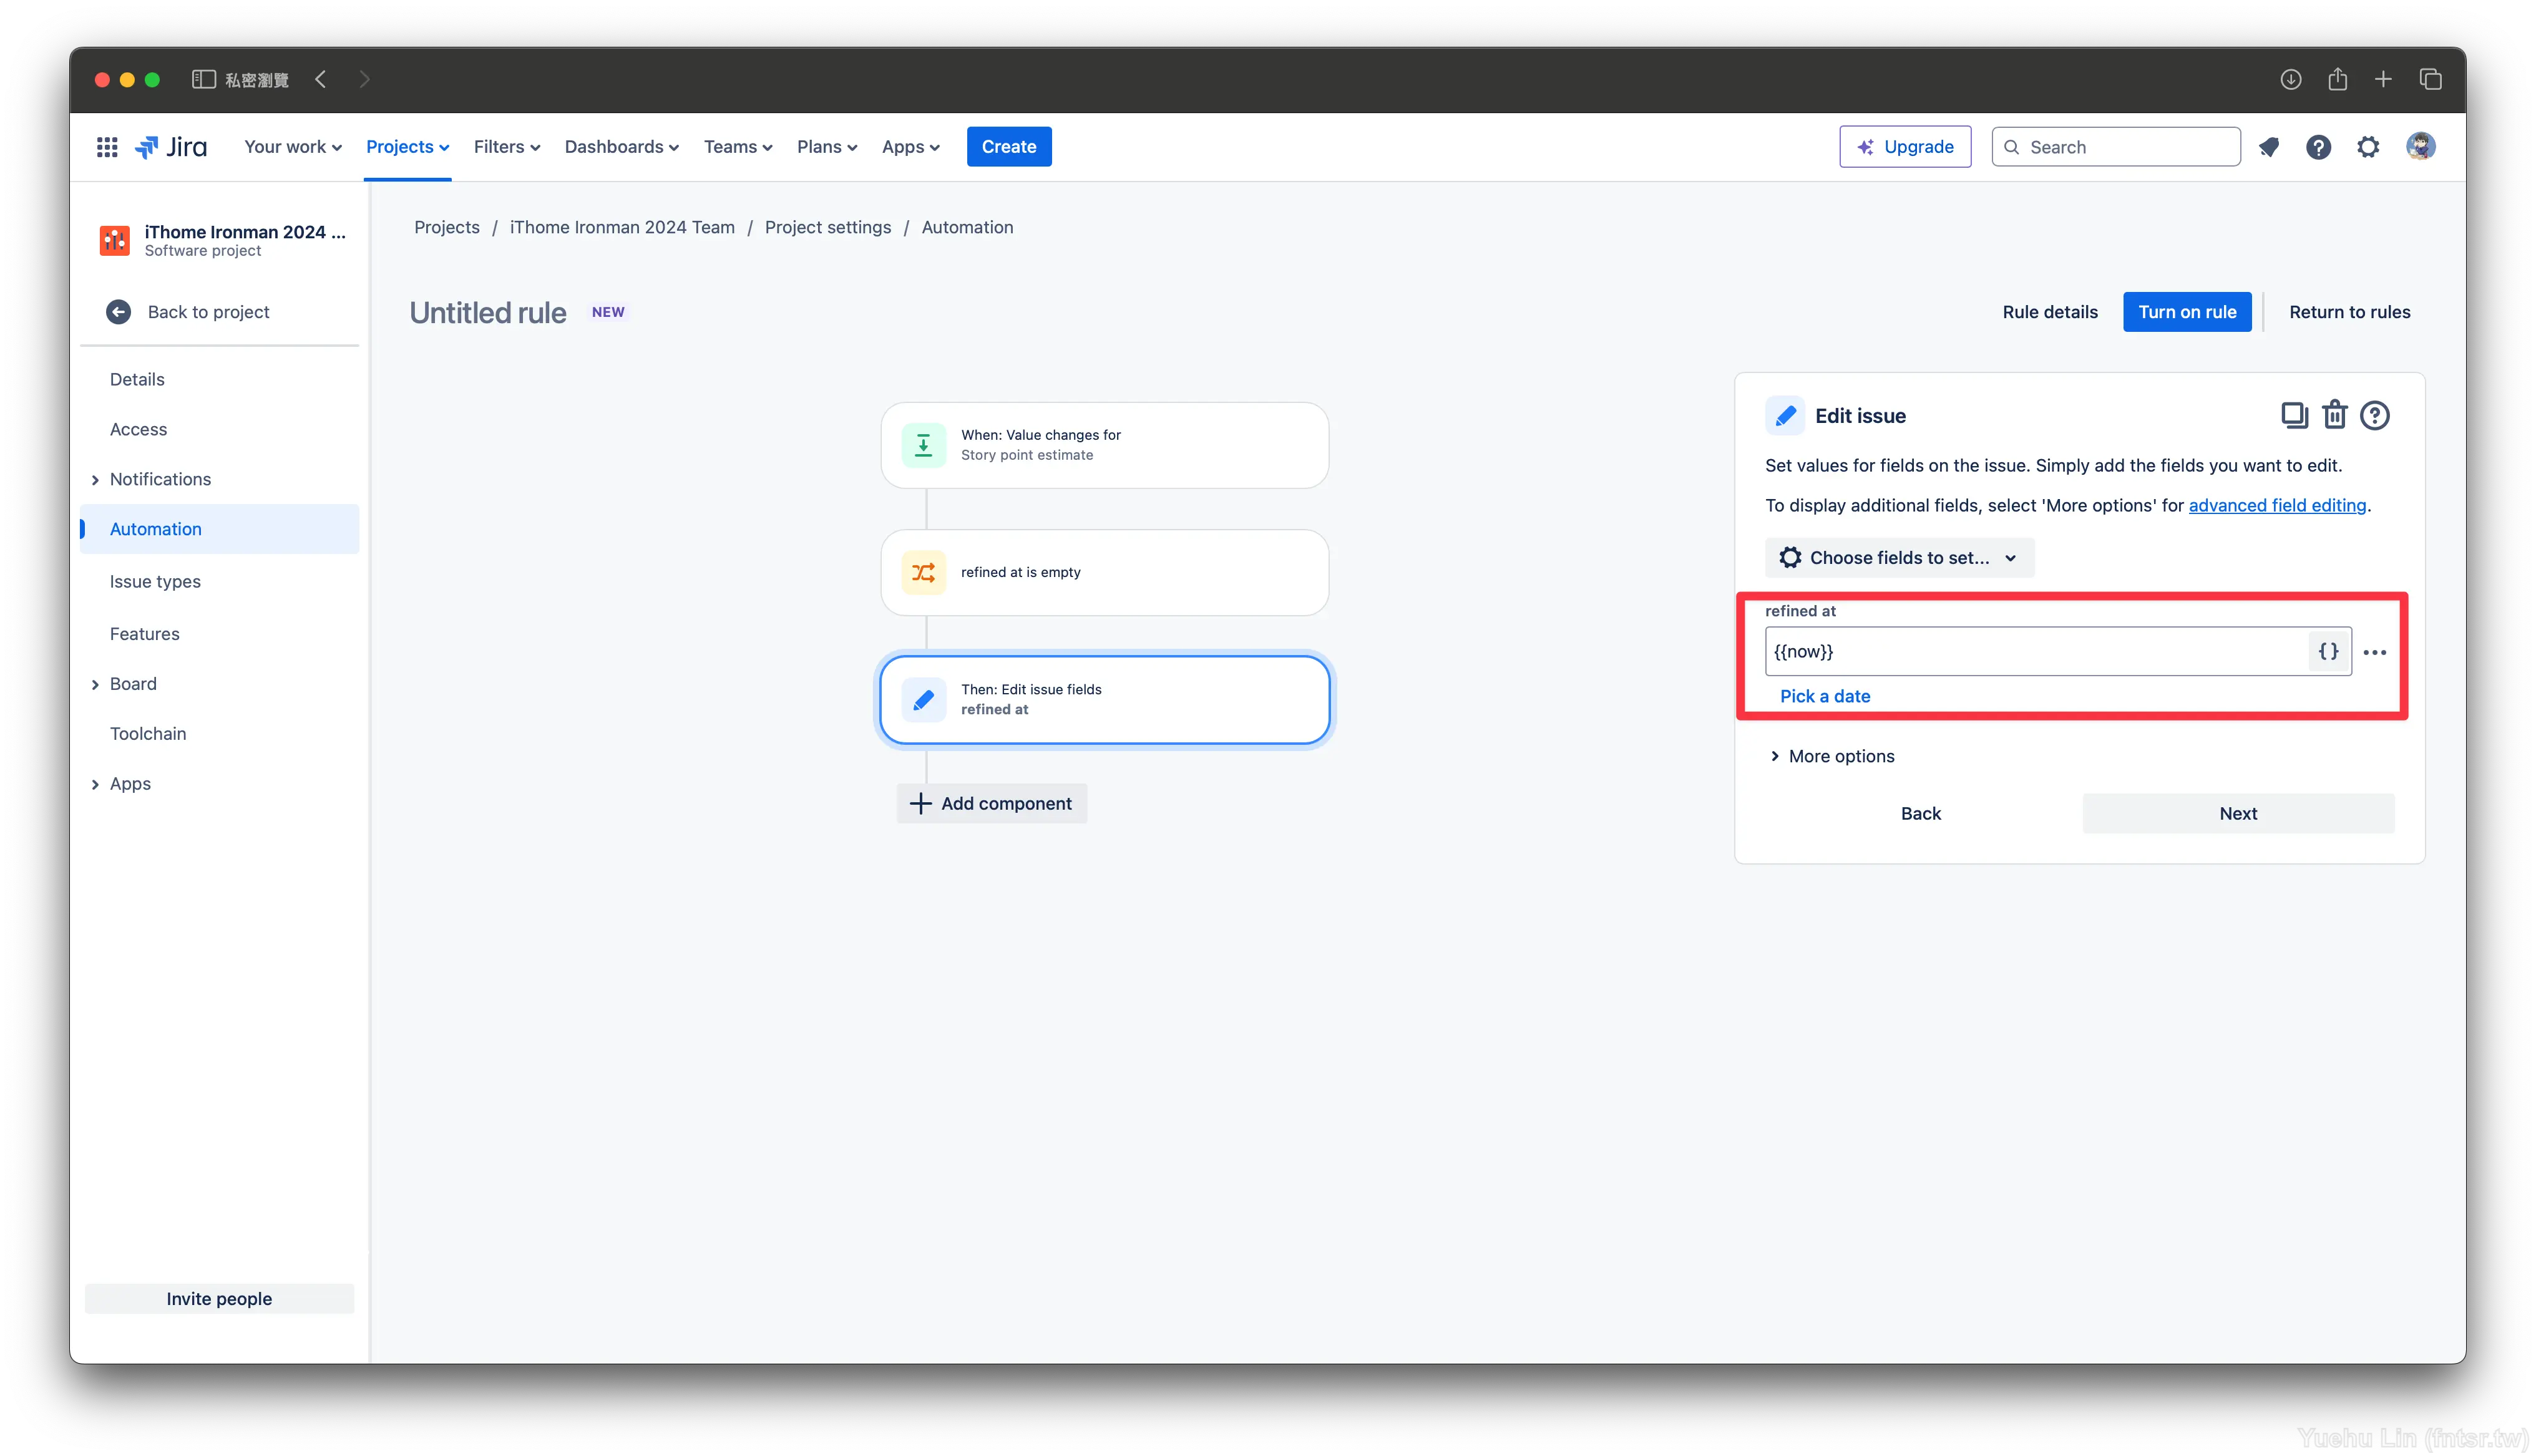
Task: Click the advanced field editing link
Action: pos(2276,505)
